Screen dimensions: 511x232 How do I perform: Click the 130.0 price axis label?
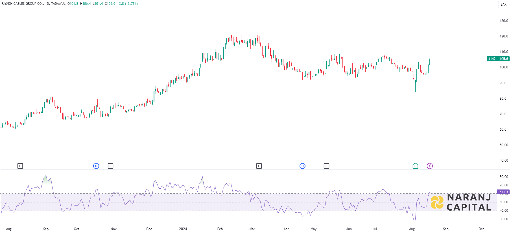click(504, 21)
